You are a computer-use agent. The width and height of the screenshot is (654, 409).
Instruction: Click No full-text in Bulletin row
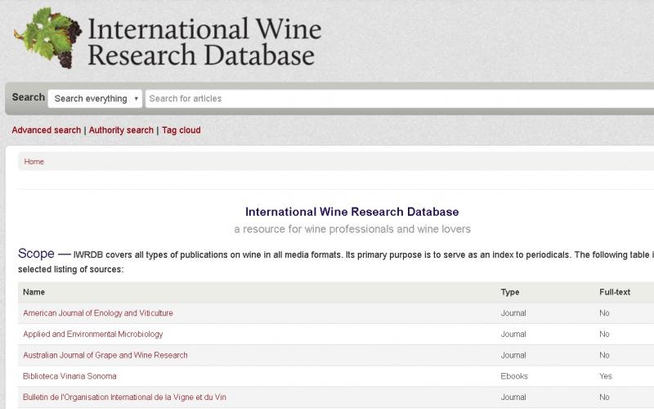[x=604, y=398]
